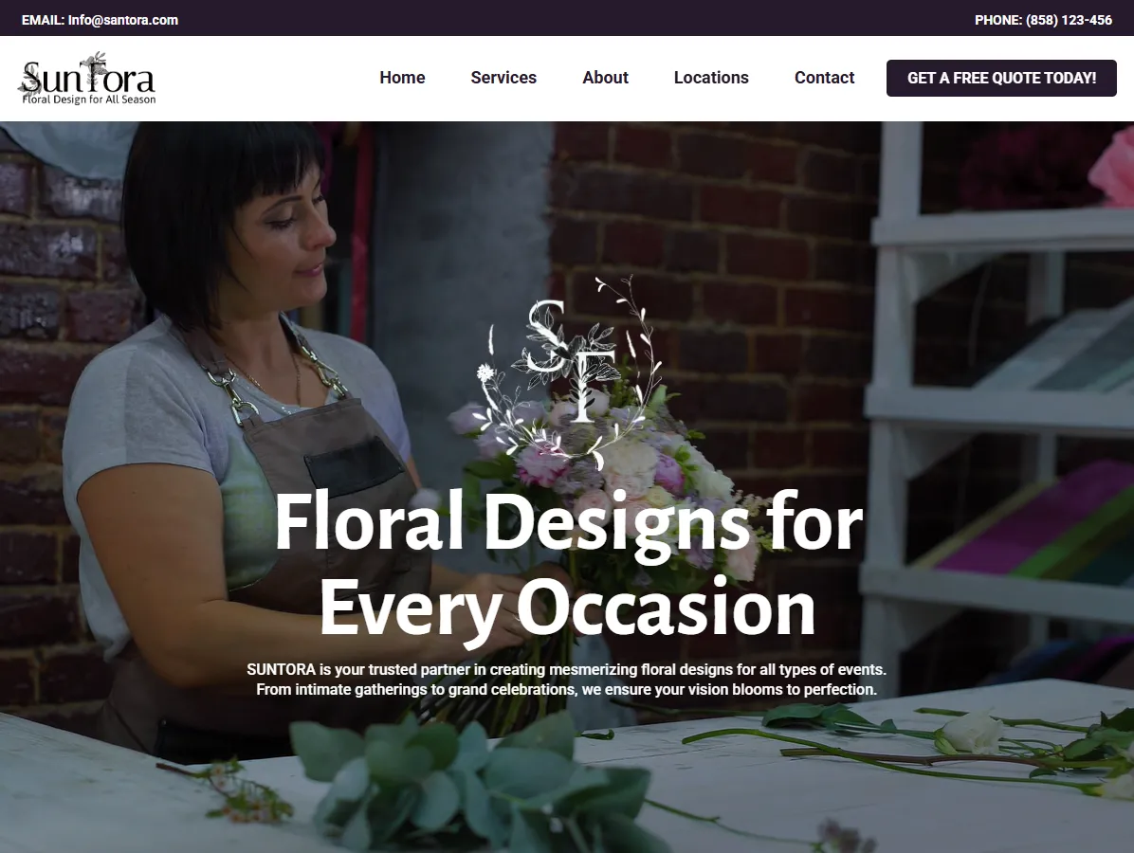Screen dimensions: 1134x853
Task: Click the Get a Free Quote Today button
Action: (1001, 78)
